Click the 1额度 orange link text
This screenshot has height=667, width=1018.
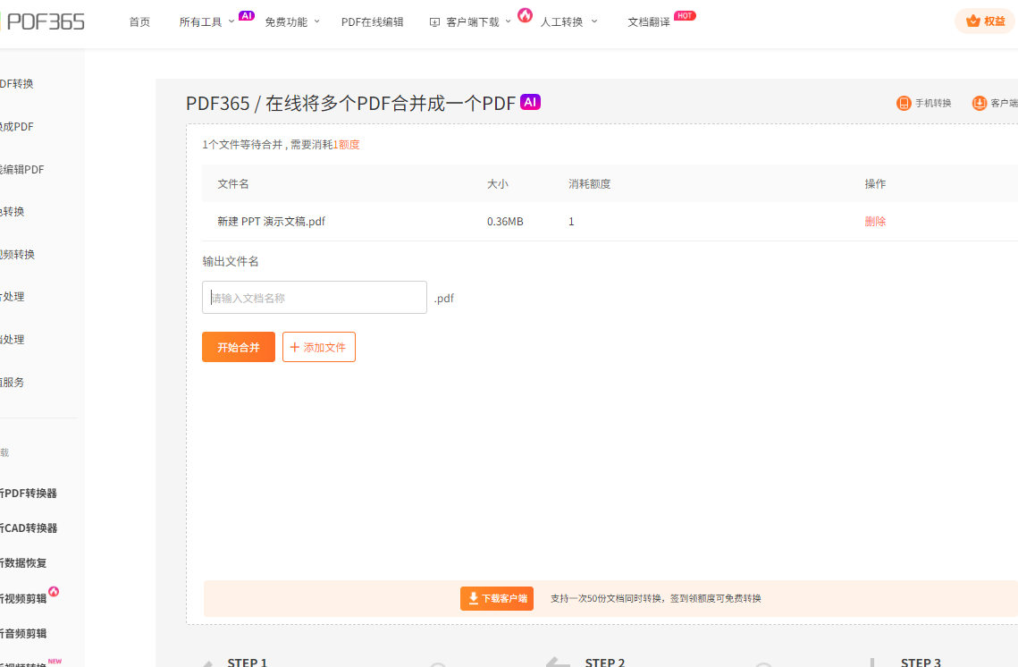[346, 144]
